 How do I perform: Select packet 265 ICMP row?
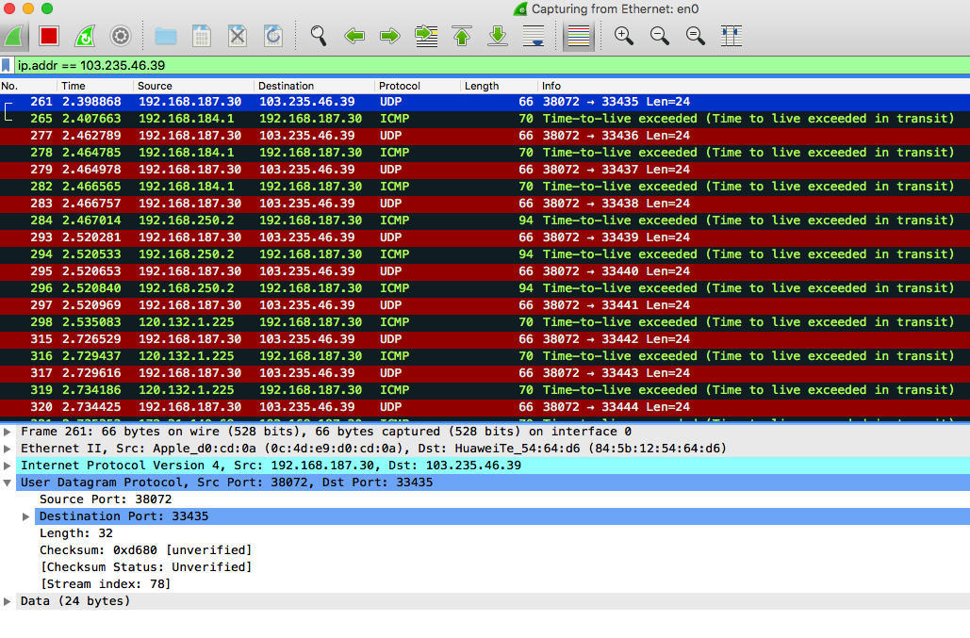click(485, 119)
